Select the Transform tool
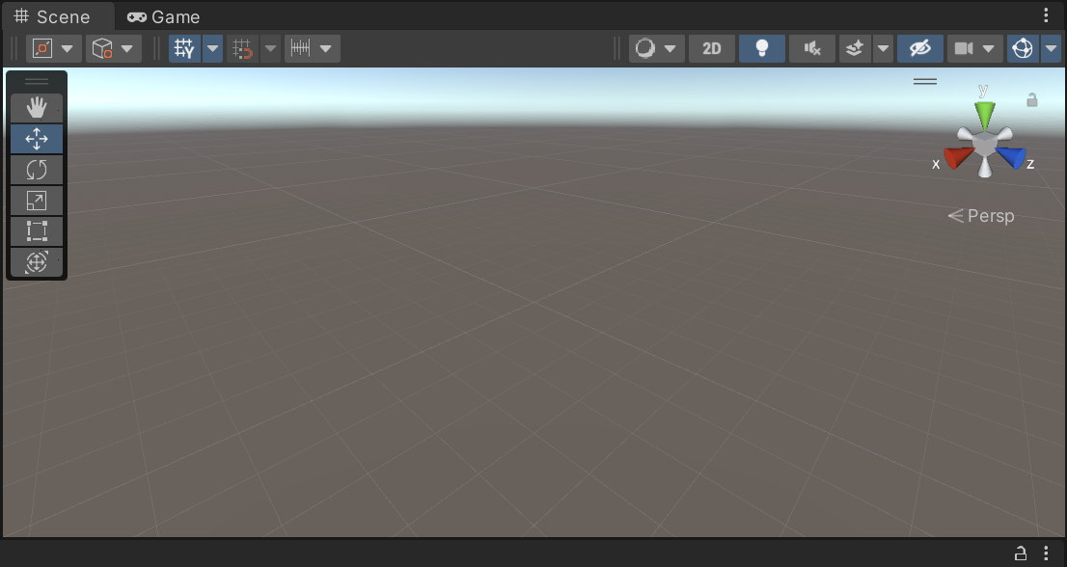The height and width of the screenshot is (567, 1067). tap(37, 261)
